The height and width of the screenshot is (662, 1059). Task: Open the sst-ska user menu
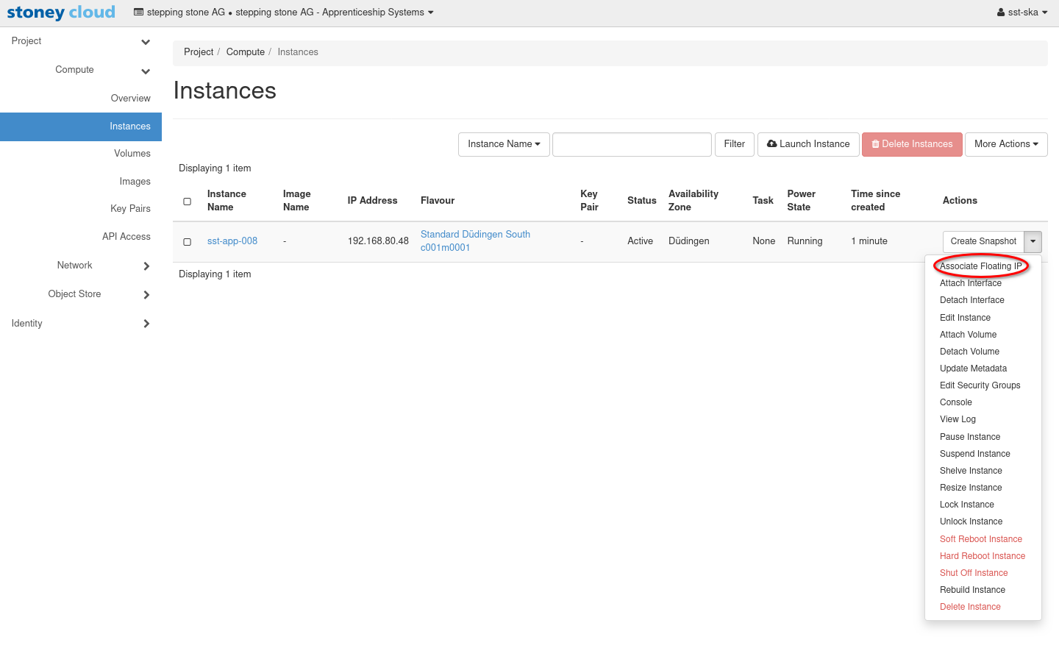[x=1021, y=13]
